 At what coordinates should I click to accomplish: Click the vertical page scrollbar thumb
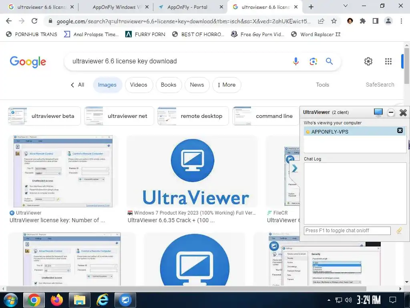[x=407, y=66]
